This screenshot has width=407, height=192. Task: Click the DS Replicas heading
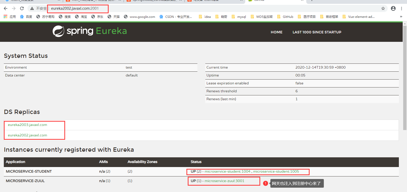click(x=22, y=112)
